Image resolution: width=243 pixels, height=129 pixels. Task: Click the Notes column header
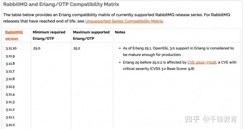(120, 32)
